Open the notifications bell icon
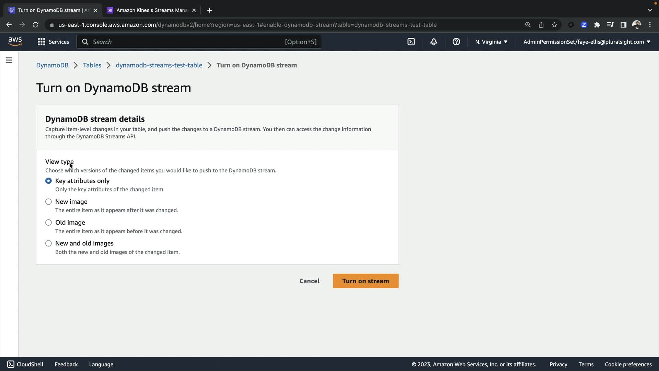The image size is (659, 371). pos(433,42)
